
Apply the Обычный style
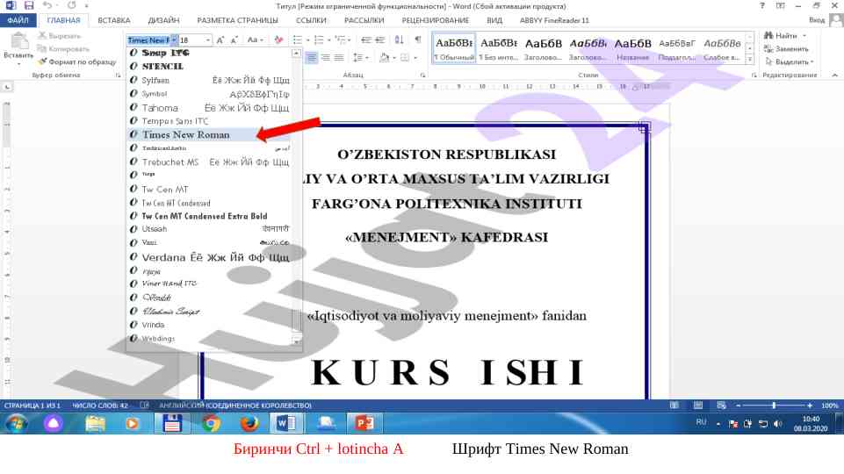point(454,47)
